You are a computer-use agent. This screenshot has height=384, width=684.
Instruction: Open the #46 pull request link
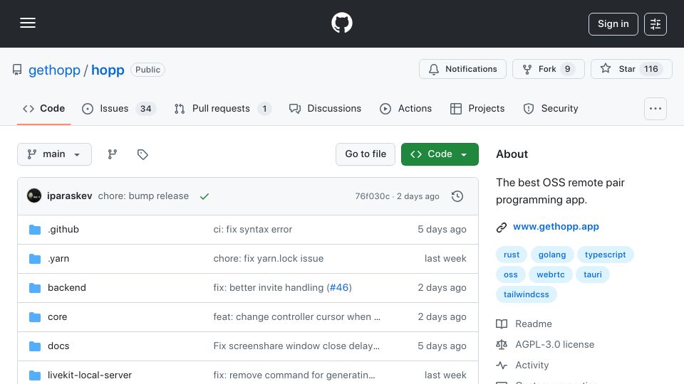pyautogui.click(x=339, y=288)
